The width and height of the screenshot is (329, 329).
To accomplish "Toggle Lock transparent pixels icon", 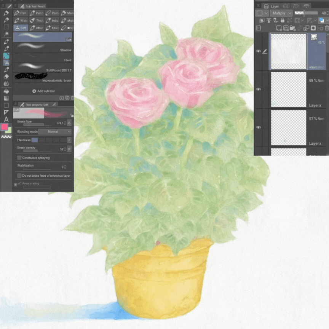I will [x=289, y=20].
